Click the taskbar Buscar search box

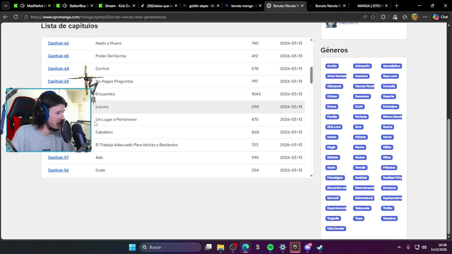(x=171, y=247)
